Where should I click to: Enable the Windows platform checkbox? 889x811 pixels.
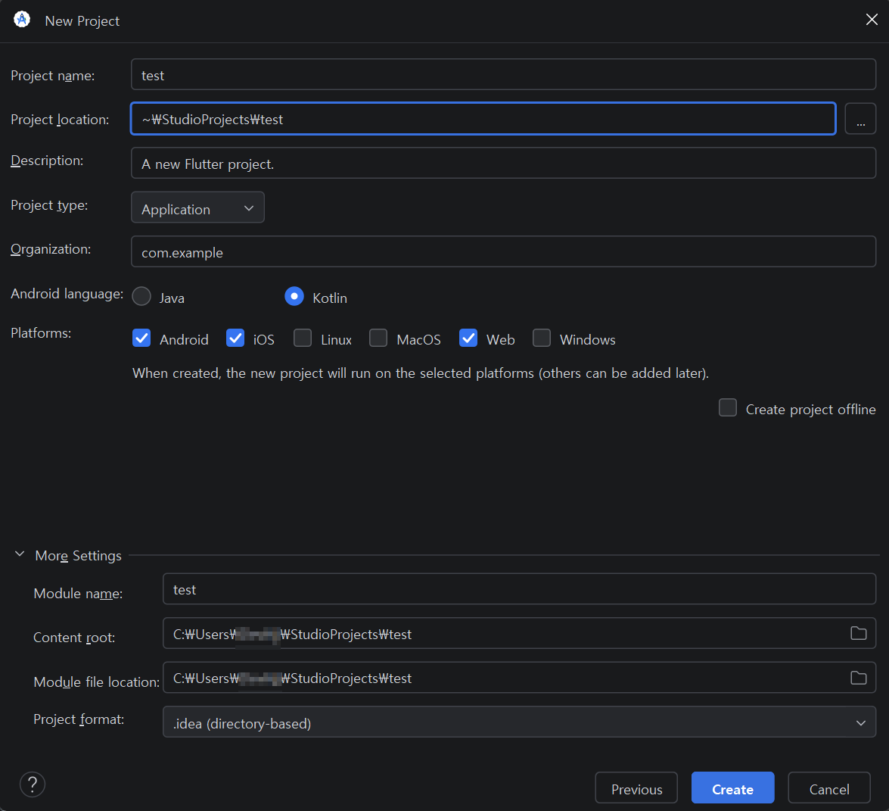542,338
